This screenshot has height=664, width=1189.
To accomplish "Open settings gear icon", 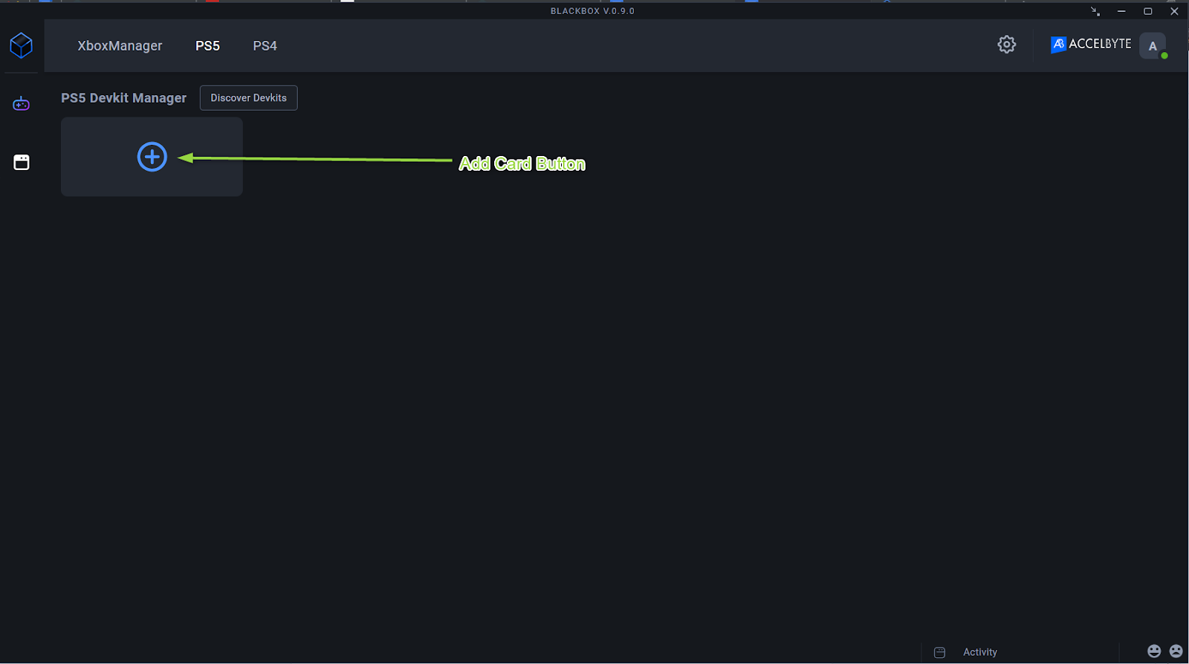I will 1006,45.
